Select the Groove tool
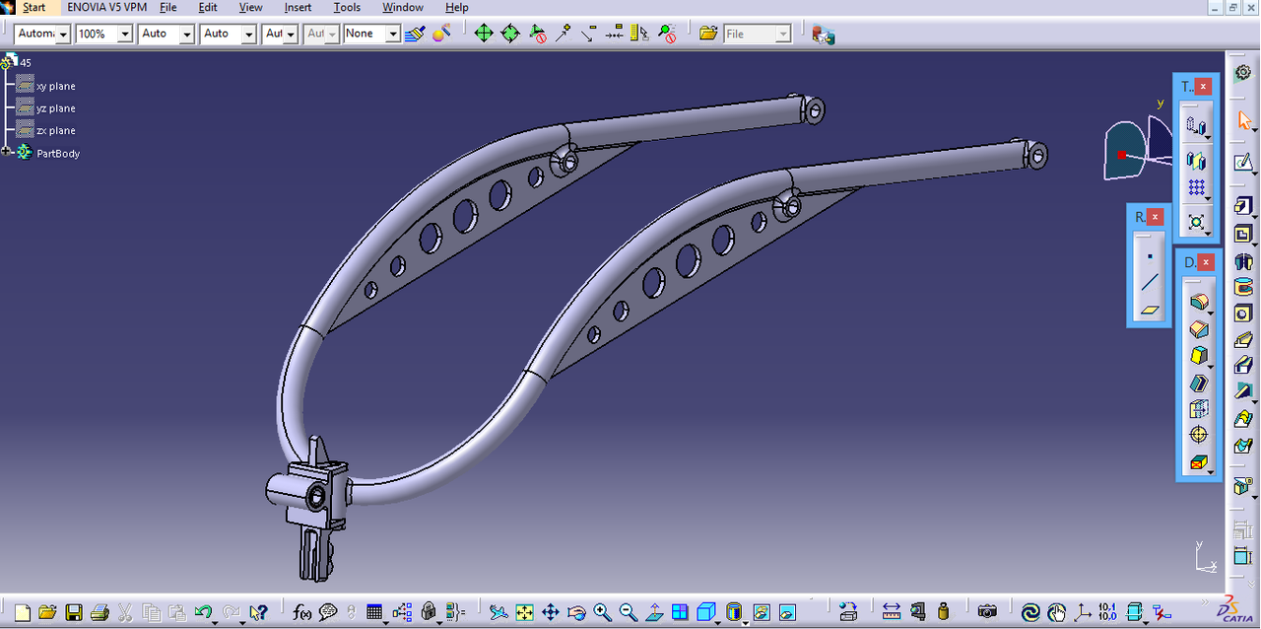Viewport: 1261px width, 629px height. tap(1243, 287)
